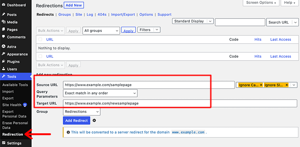Open the Export submenu item
The height and width of the screenshot is (147, 300).
tap(8, 98)
